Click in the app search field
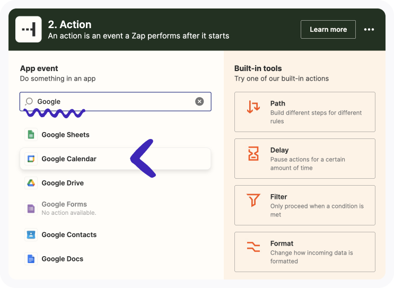The height and width of the screenshot is (288, 394). [x=117, y=101]
